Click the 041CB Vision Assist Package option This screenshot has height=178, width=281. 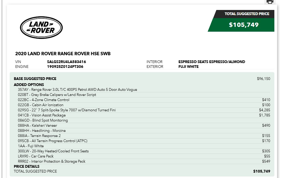coord(42,115)
